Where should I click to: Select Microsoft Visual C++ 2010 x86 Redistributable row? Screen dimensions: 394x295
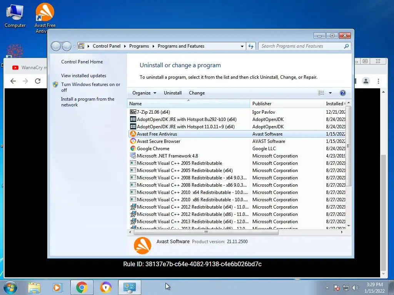click(x=236, y=199)
